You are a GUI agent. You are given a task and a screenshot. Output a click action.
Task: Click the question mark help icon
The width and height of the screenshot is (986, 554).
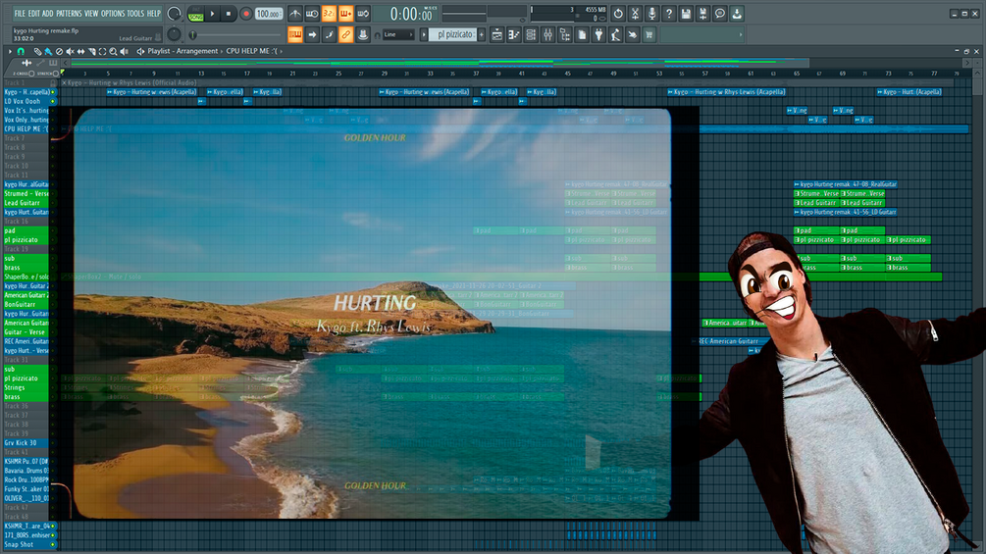point(669,13)
